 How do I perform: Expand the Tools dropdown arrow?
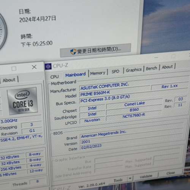coord(130,178)
